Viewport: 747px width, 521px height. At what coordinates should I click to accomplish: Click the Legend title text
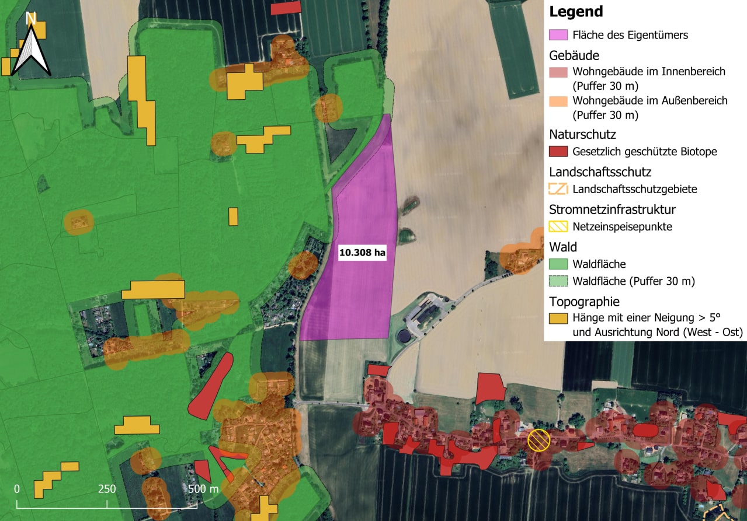click(x=576, y=12)
